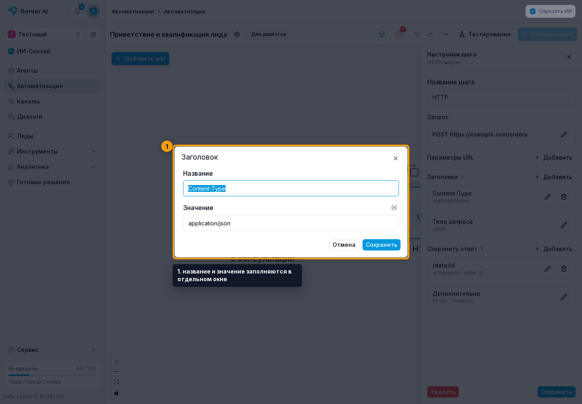Redo last action
Image resolution: width=582 pixels, height=404 pixels.
pos(430,34)
